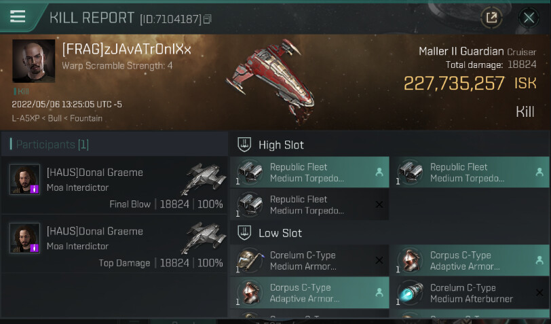This screenshot has width=551, height=324.
Task: Select first Republic Fleet Medium Torpedo item
Action: tap(309, 172)
